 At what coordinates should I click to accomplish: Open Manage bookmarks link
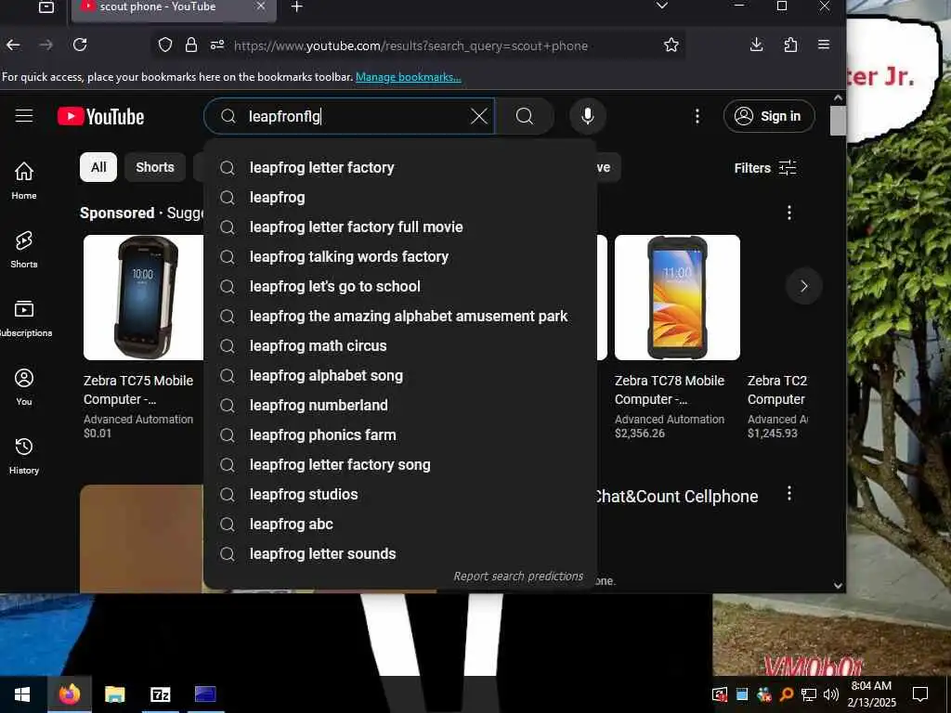pos(409,77)
